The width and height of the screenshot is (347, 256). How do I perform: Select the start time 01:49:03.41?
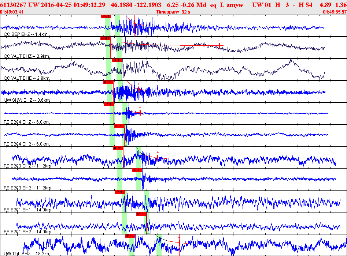(12, 12)
